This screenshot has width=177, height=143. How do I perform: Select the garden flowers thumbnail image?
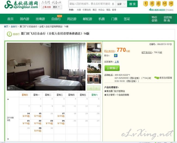pos(94,58)
